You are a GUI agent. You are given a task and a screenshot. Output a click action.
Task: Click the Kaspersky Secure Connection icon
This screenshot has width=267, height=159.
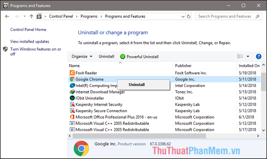tap(72, 111)
